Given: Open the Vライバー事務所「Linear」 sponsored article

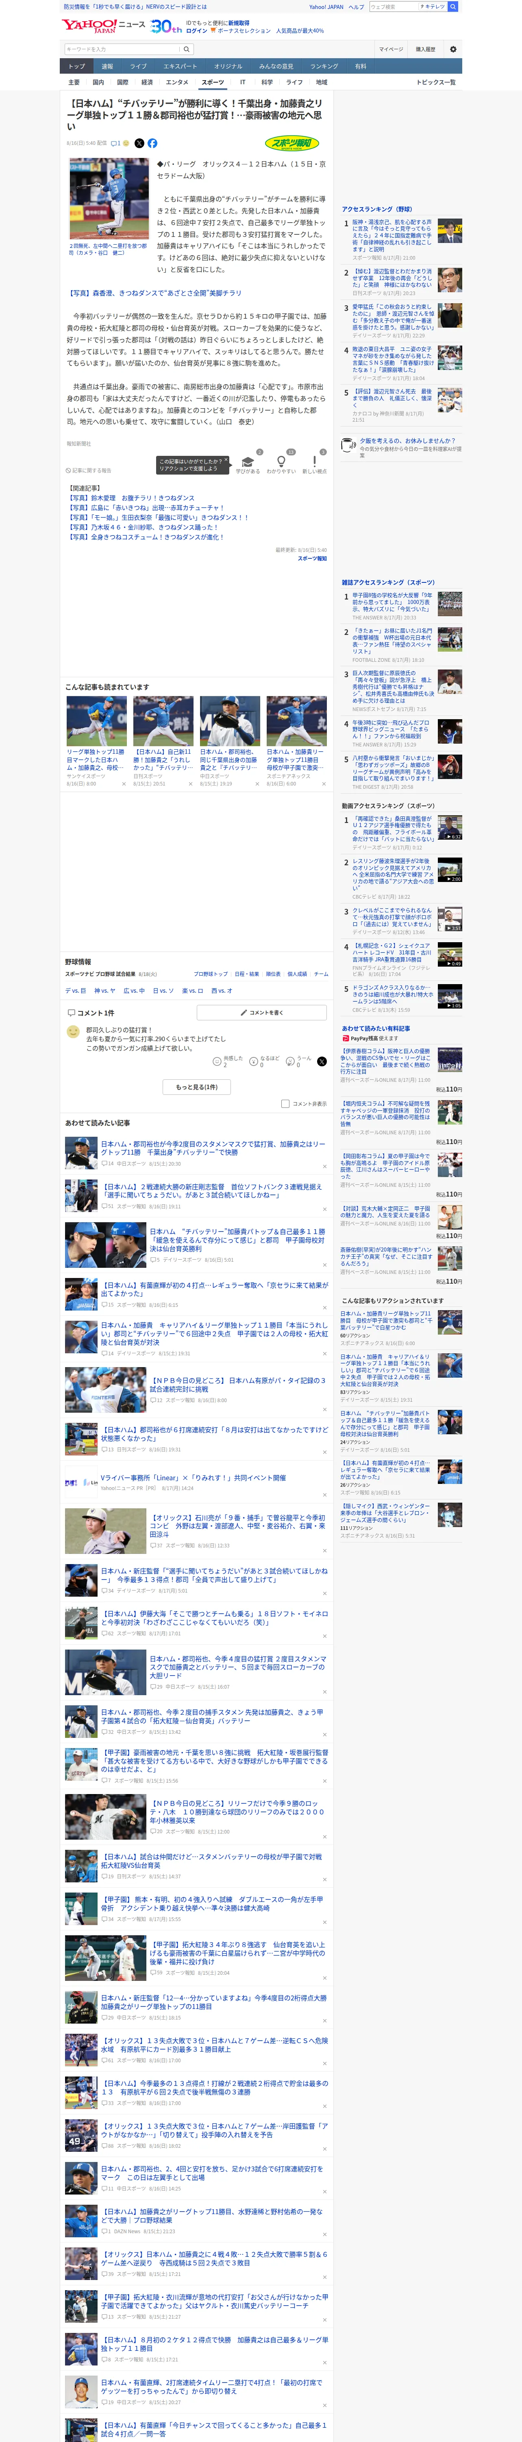Looking at the screenshot, I should coord(193,1478).
